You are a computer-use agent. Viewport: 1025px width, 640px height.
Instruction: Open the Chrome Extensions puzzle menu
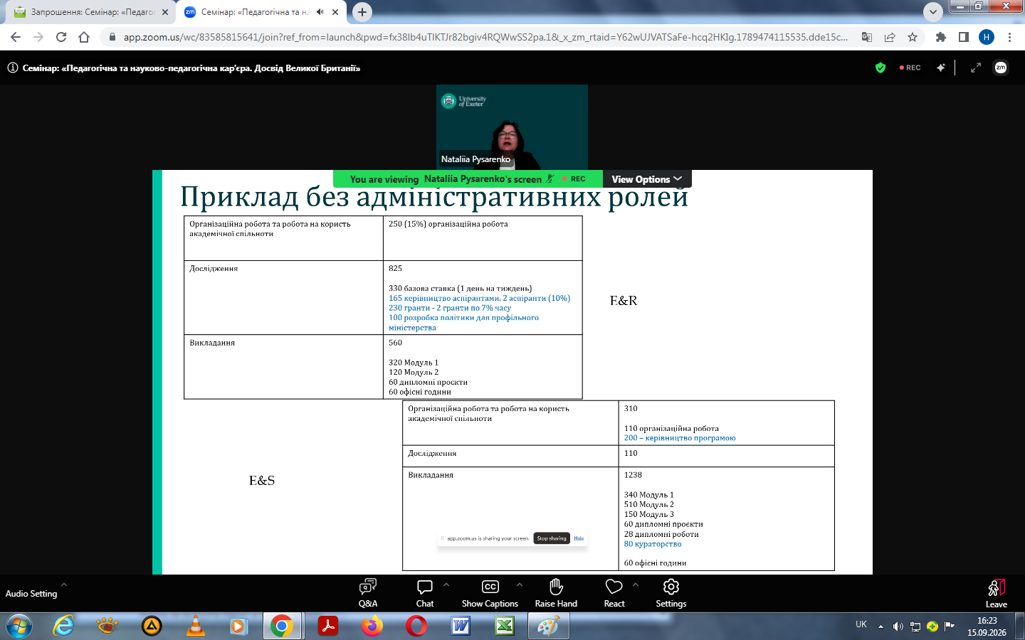[941, 37]
